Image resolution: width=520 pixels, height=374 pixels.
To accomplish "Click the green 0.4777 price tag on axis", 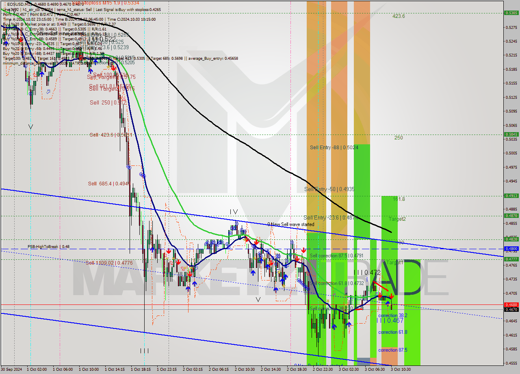I will pos(511,259).
